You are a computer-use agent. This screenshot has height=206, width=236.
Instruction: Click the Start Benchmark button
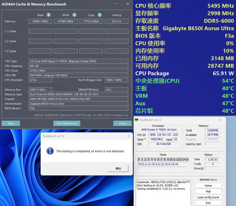67,123
